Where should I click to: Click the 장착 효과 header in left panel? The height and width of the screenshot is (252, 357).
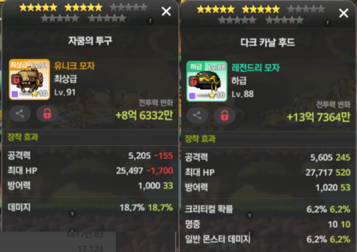[x=23, y=137]
